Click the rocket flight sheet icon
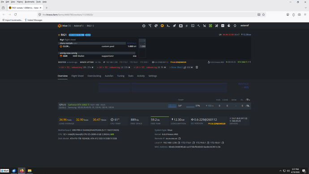The height and width of the screenshot is (174, 309). click(174, 26)
